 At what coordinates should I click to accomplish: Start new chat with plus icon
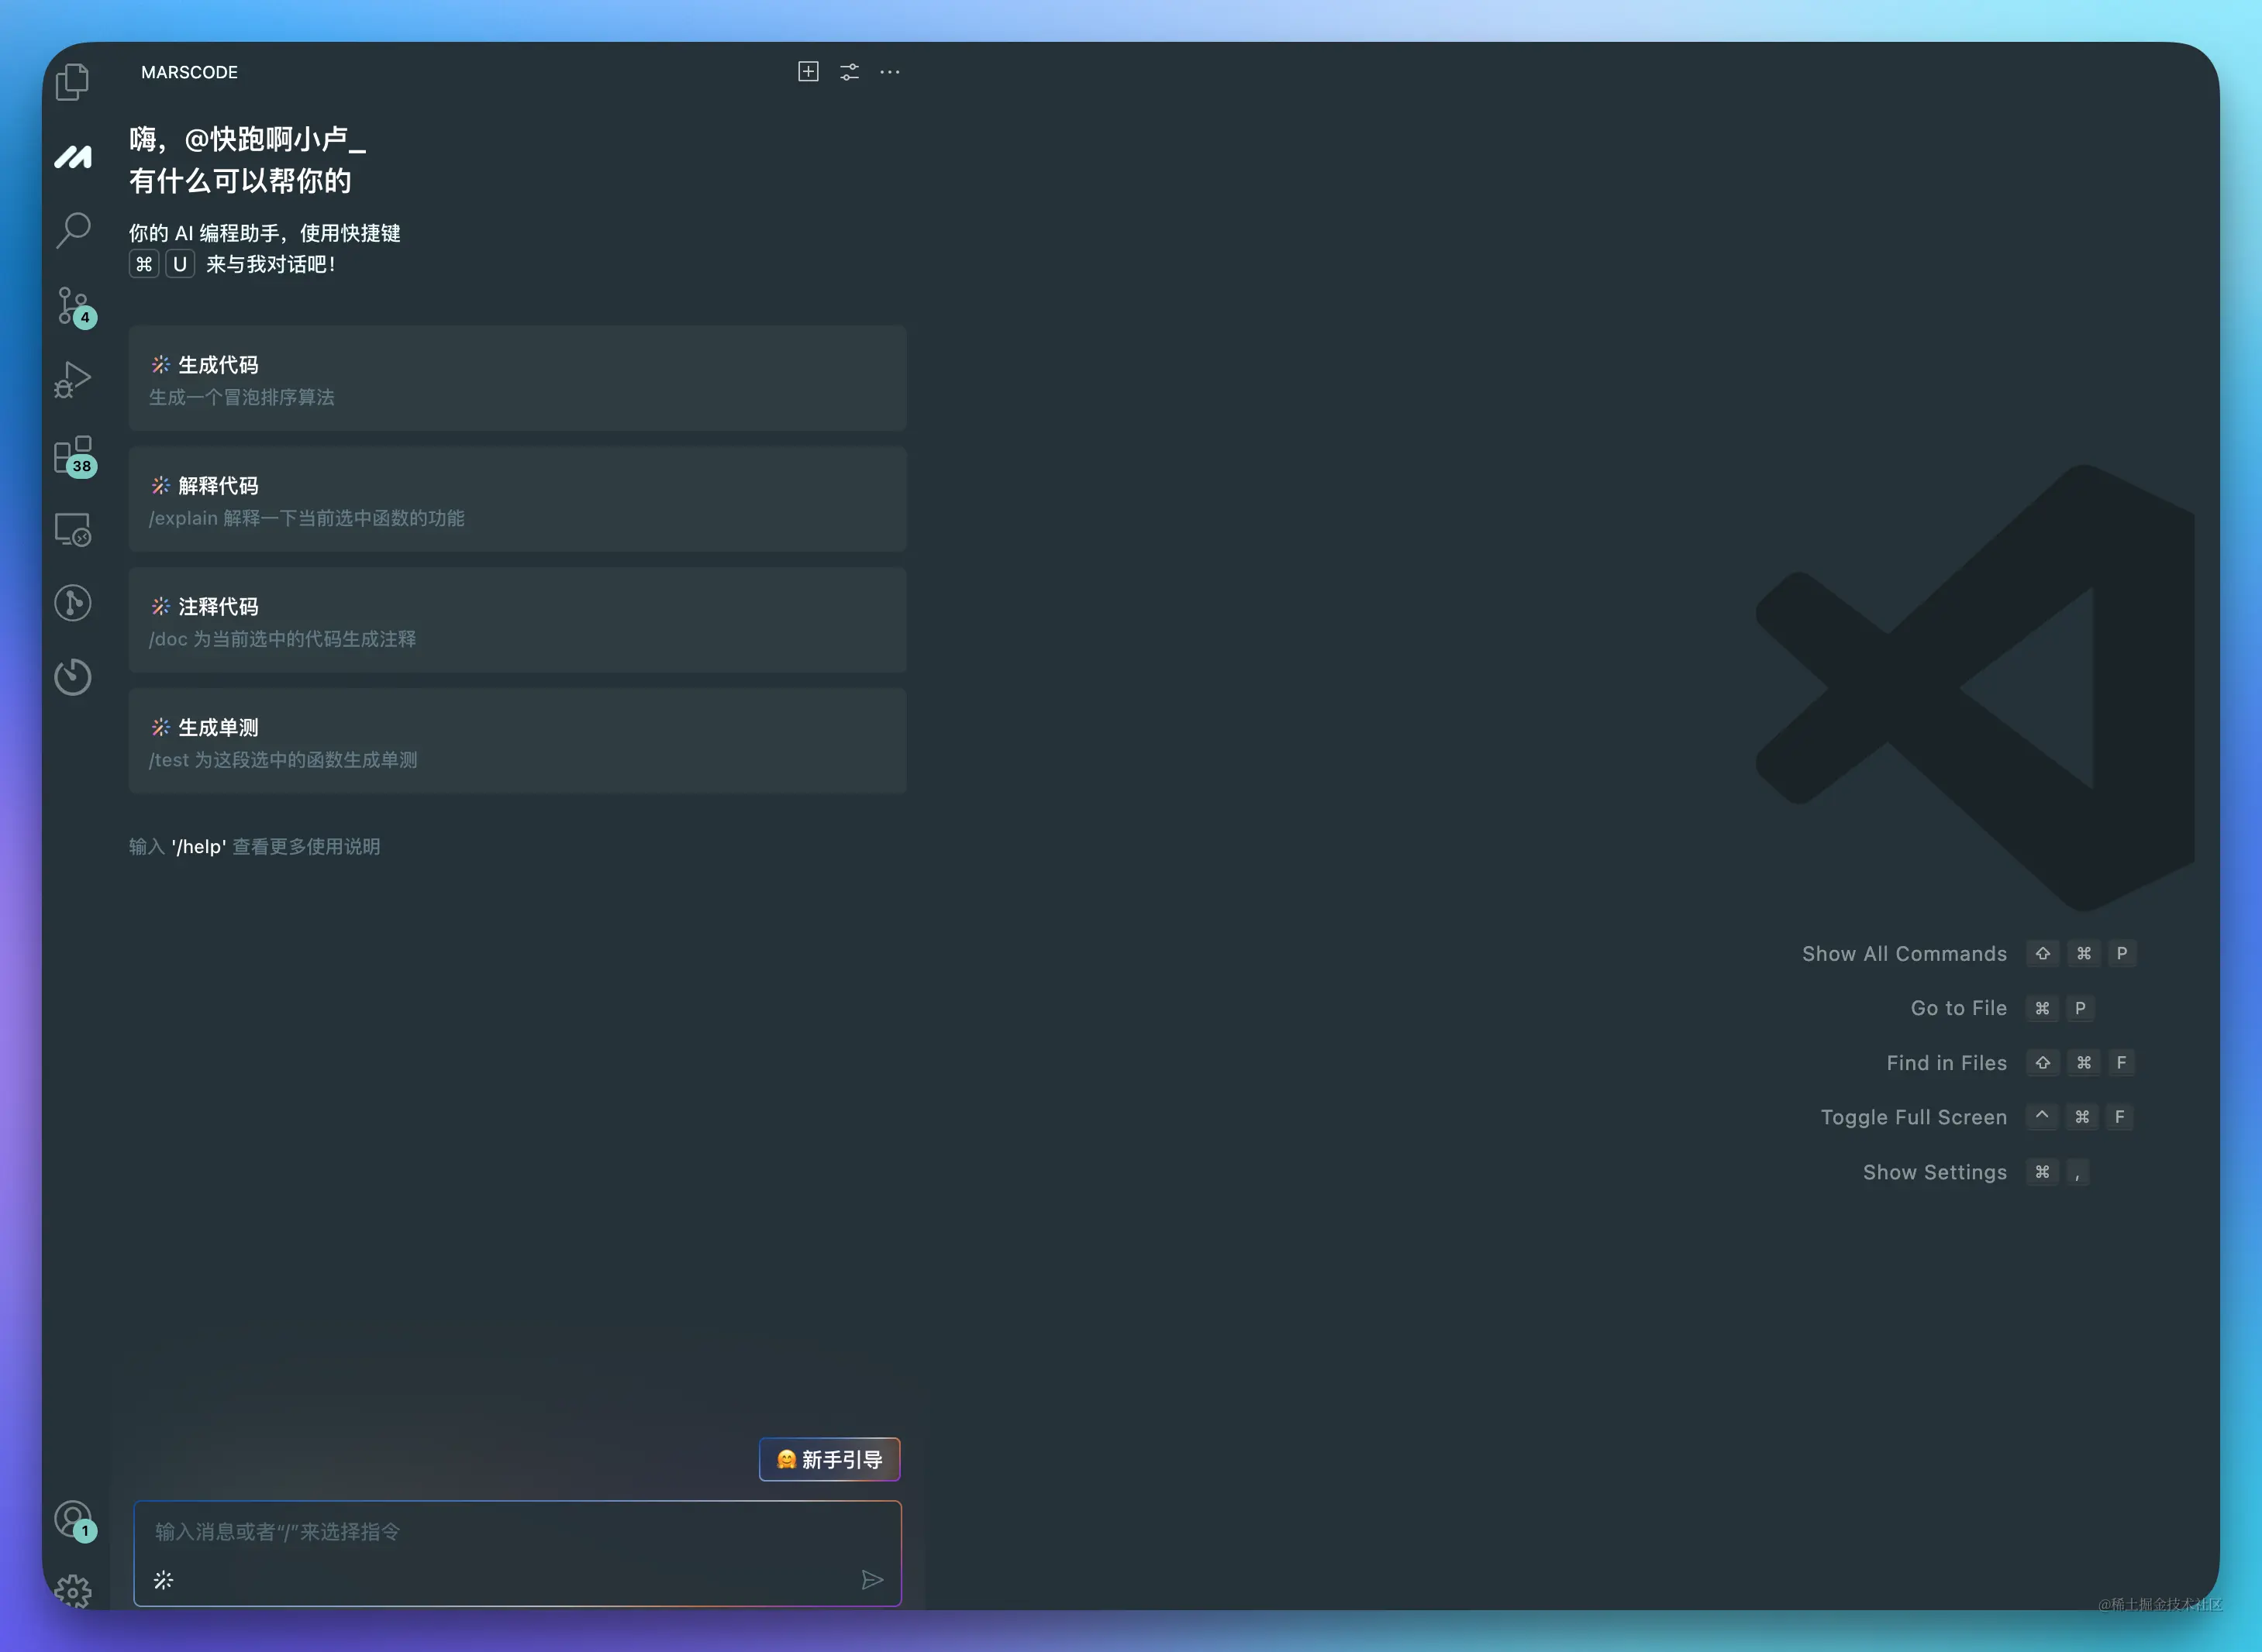(809, 72)
